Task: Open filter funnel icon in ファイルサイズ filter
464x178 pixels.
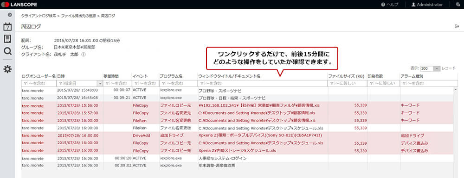Action: tap(331, 84)
